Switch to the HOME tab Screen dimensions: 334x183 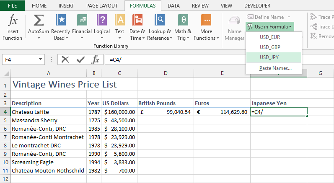pyautogui.click(x=39, y=6)
